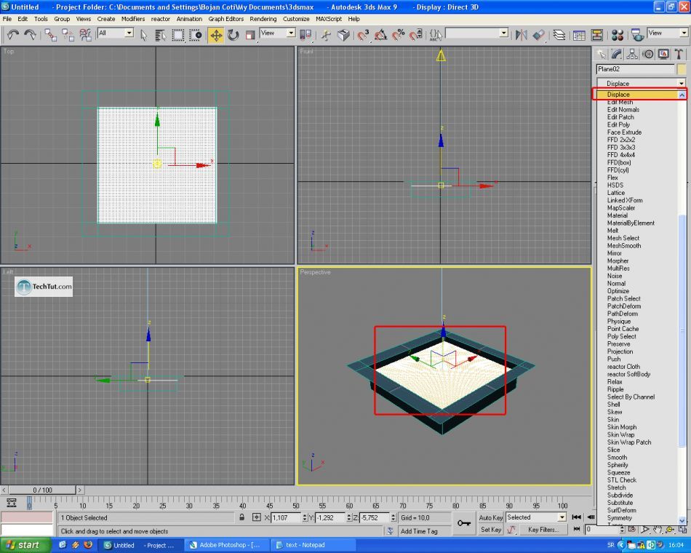Choose Noise from modifier list
This screenshot has height=553, width=691.
(x=615, y=276)
